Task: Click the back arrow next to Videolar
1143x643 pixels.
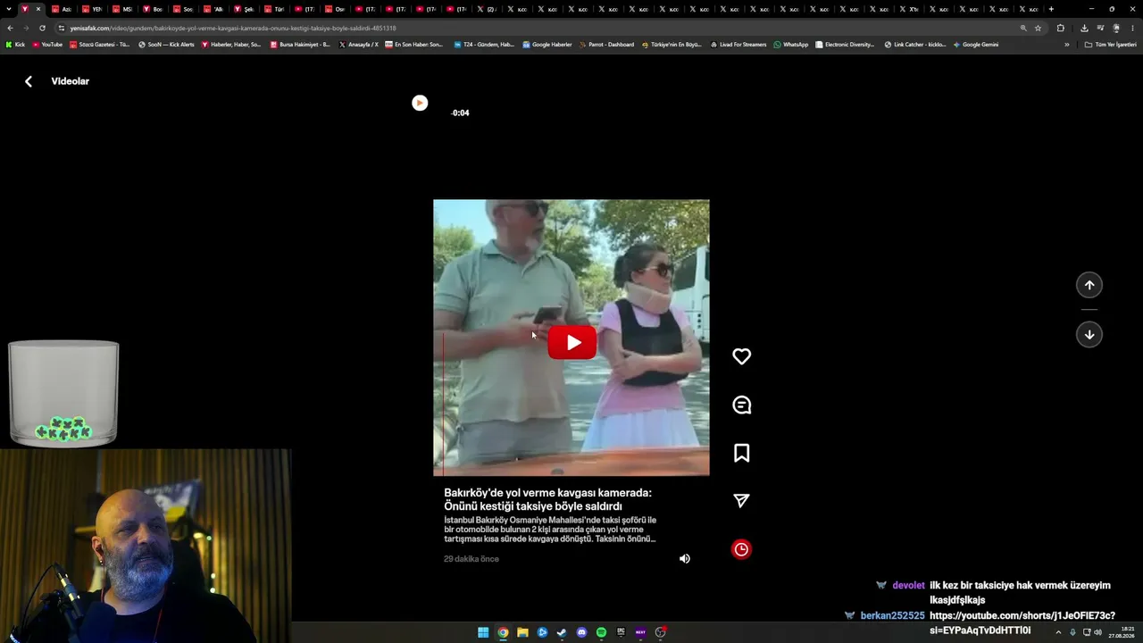Action: 29,81
